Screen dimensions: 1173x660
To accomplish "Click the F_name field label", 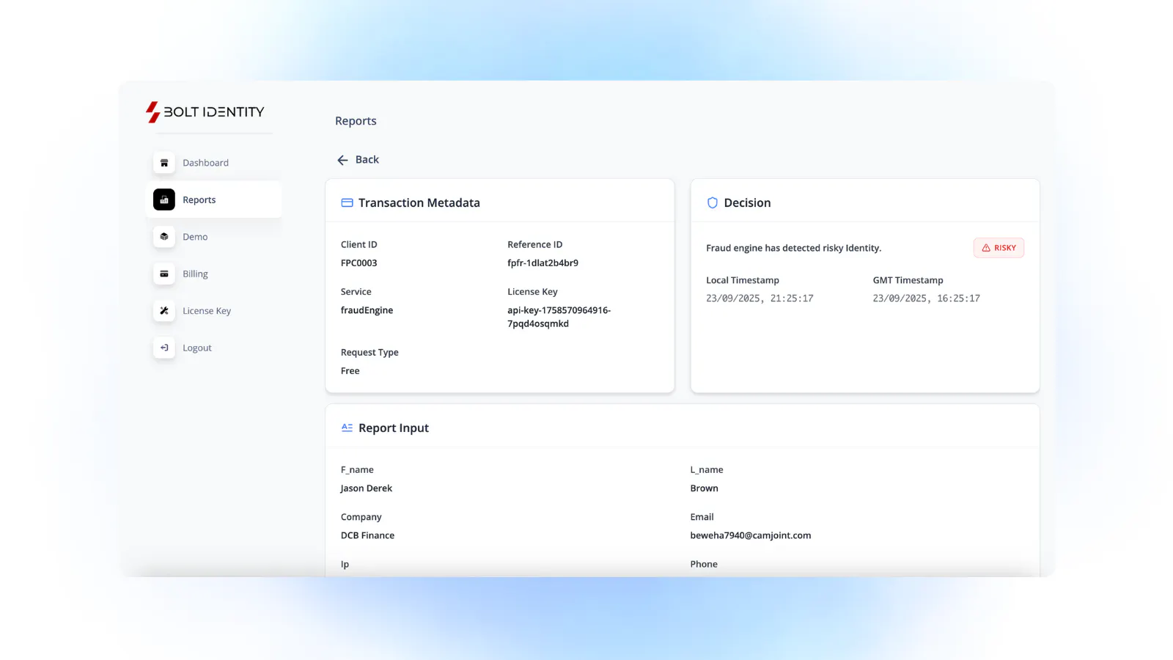I will click(x=357, y=470).
